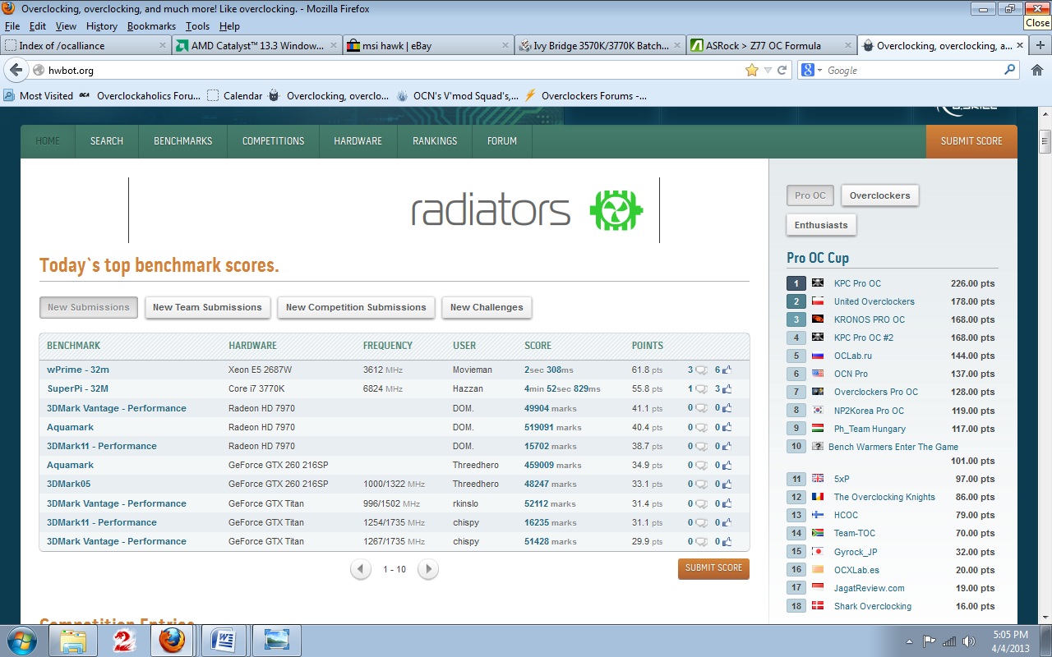Click the browser back arrow button
1052x657 pixels.
[16, 71]
